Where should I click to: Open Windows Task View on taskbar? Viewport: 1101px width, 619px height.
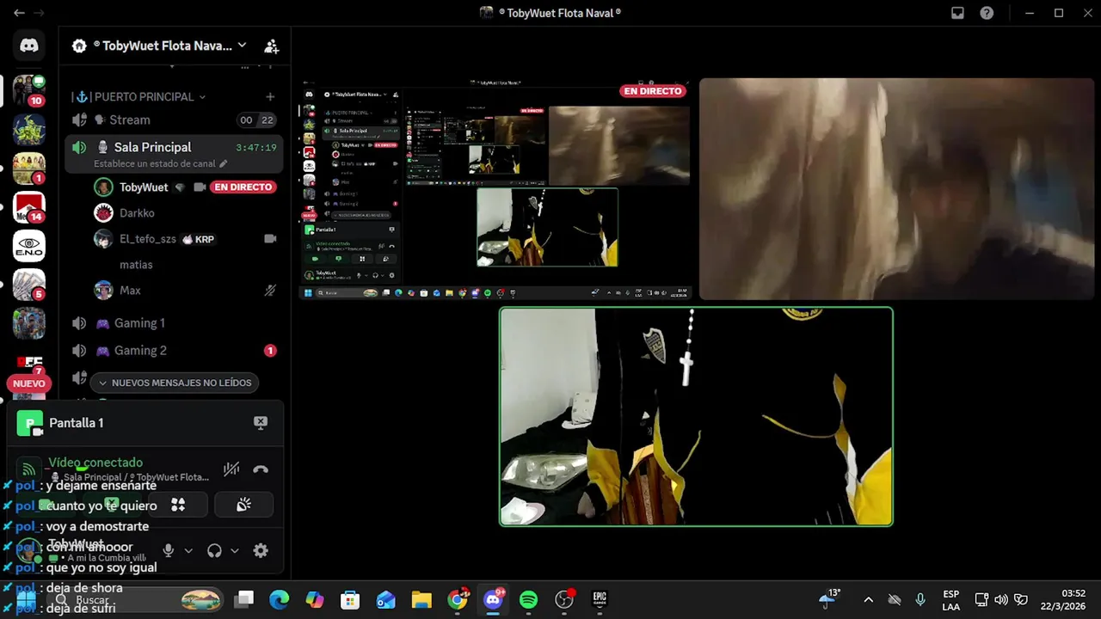[244, 599]
